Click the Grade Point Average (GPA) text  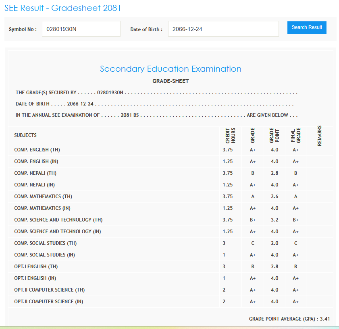(289, 319)
